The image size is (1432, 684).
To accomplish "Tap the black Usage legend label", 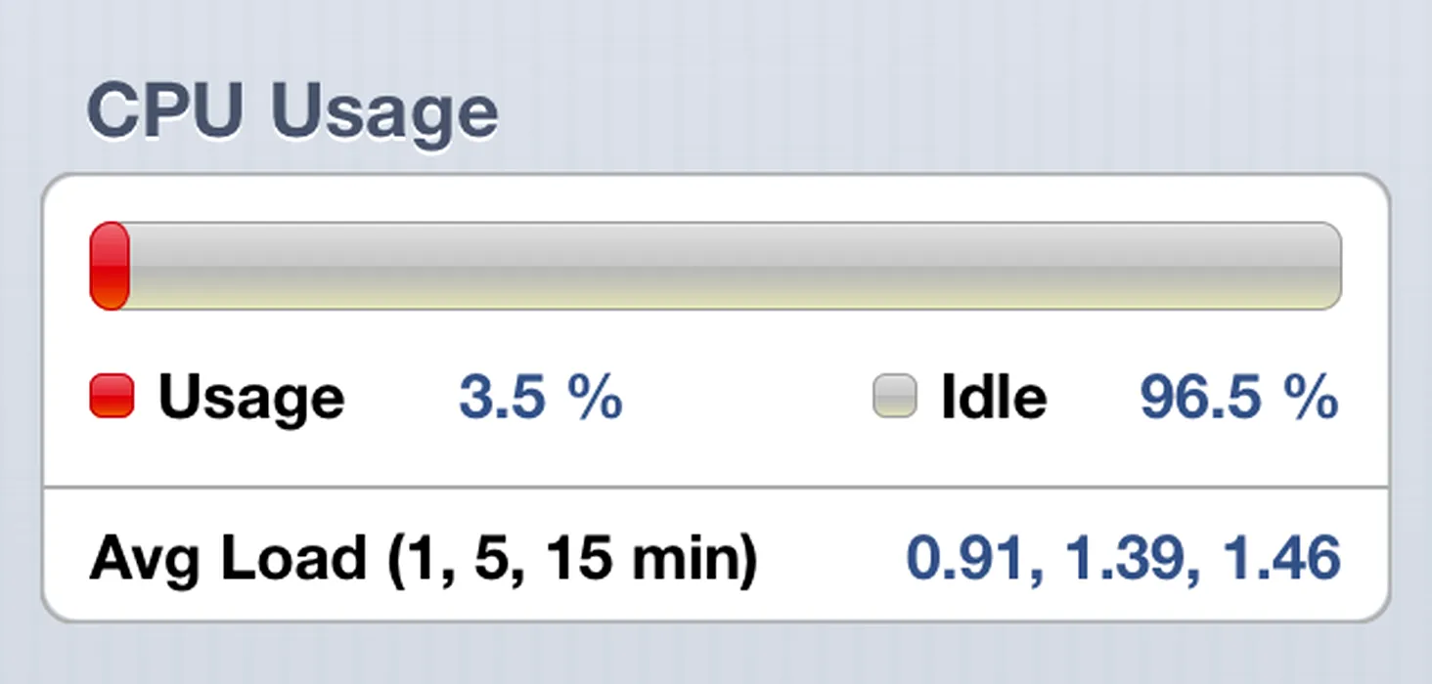I will 251,398.
